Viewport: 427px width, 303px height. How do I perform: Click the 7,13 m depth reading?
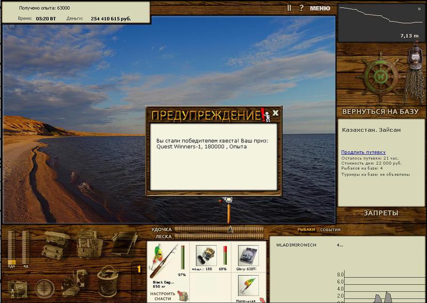point(409,36)
